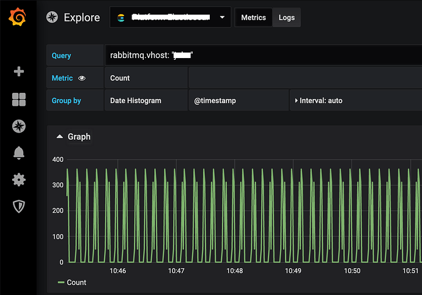Viewport: 422px width, 295px height.
Task: Open the Create plus menu in sidebar
Action: (x=18, y=71)
